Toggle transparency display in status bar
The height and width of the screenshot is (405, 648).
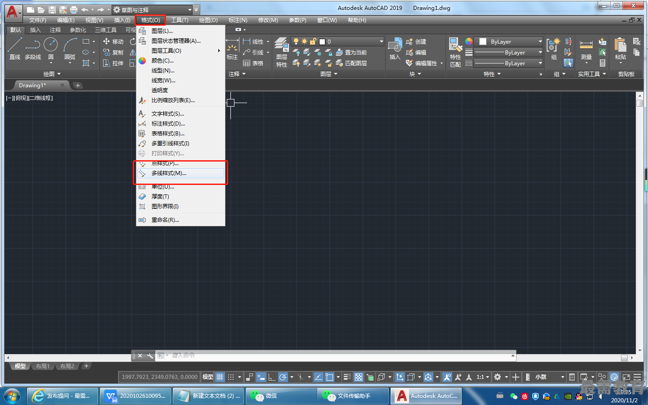[x=359, y=377]
